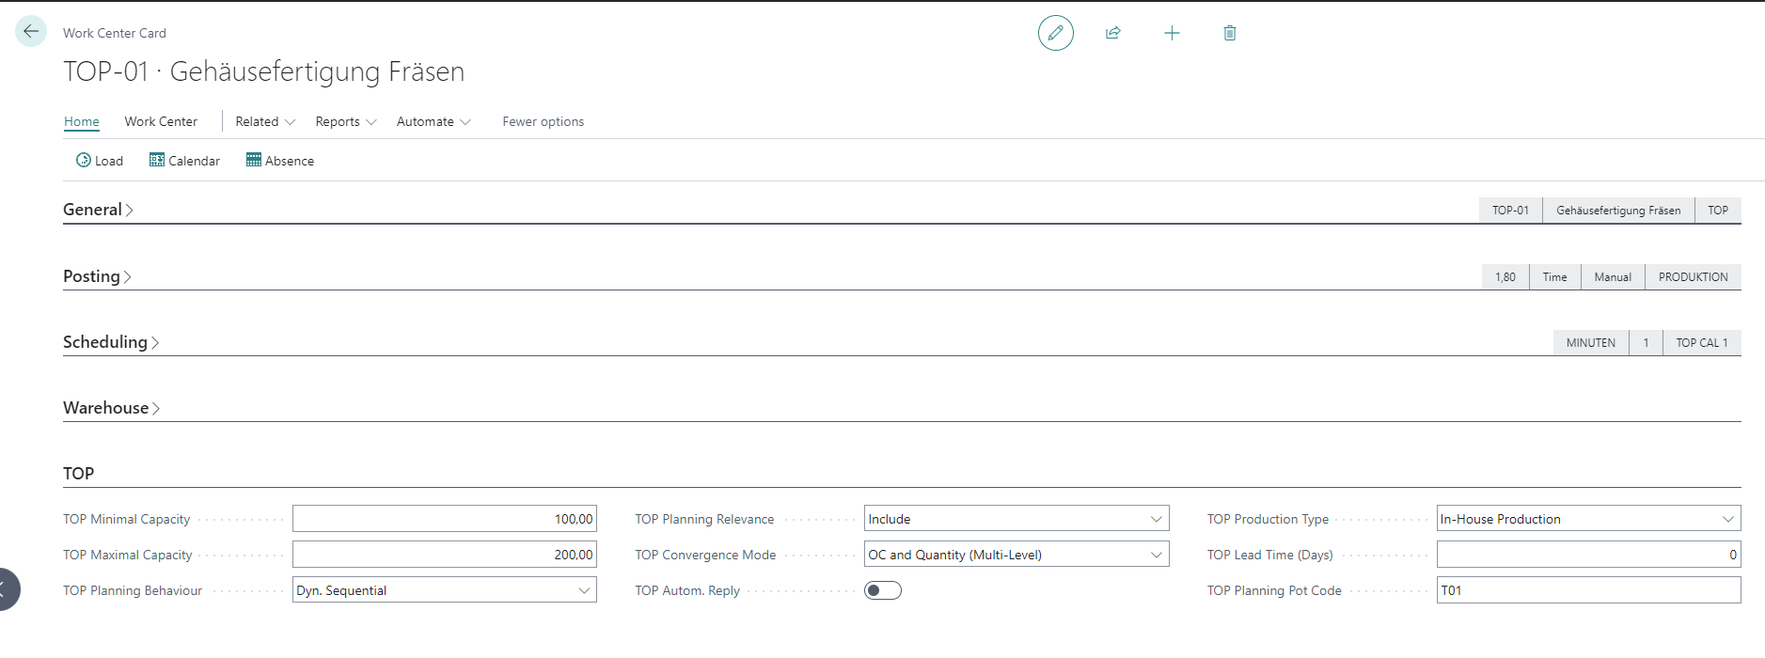Click the pencil edit icon
Image resolution: width=1765 pixels, height=658 pixels.
click(x=1055, y=33)
